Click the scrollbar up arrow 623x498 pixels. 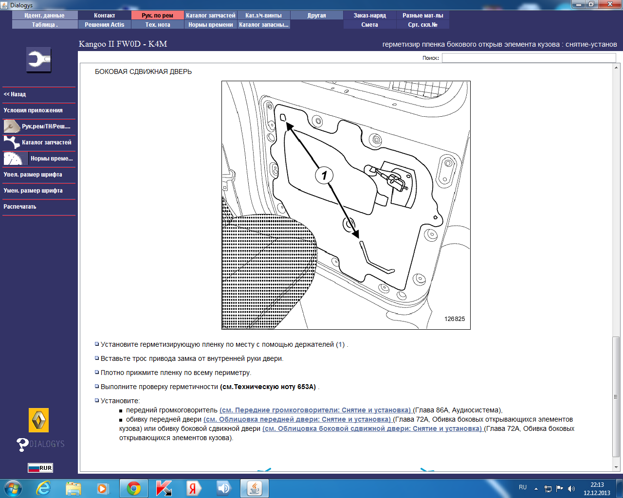tap(616, 68)
